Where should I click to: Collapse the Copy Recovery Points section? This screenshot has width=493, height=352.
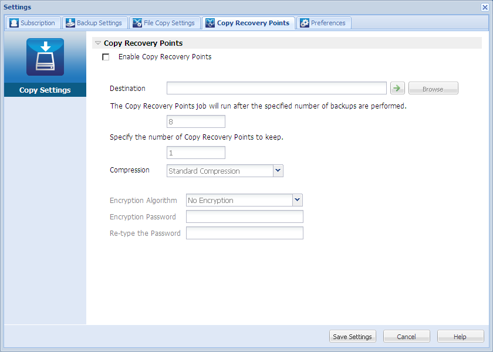coord(97,43)
